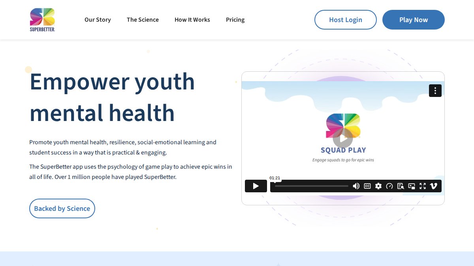This screenshot has width=474, height=266.
Task: Open the Our Story menu item
Action: click(x=98, y=20)
